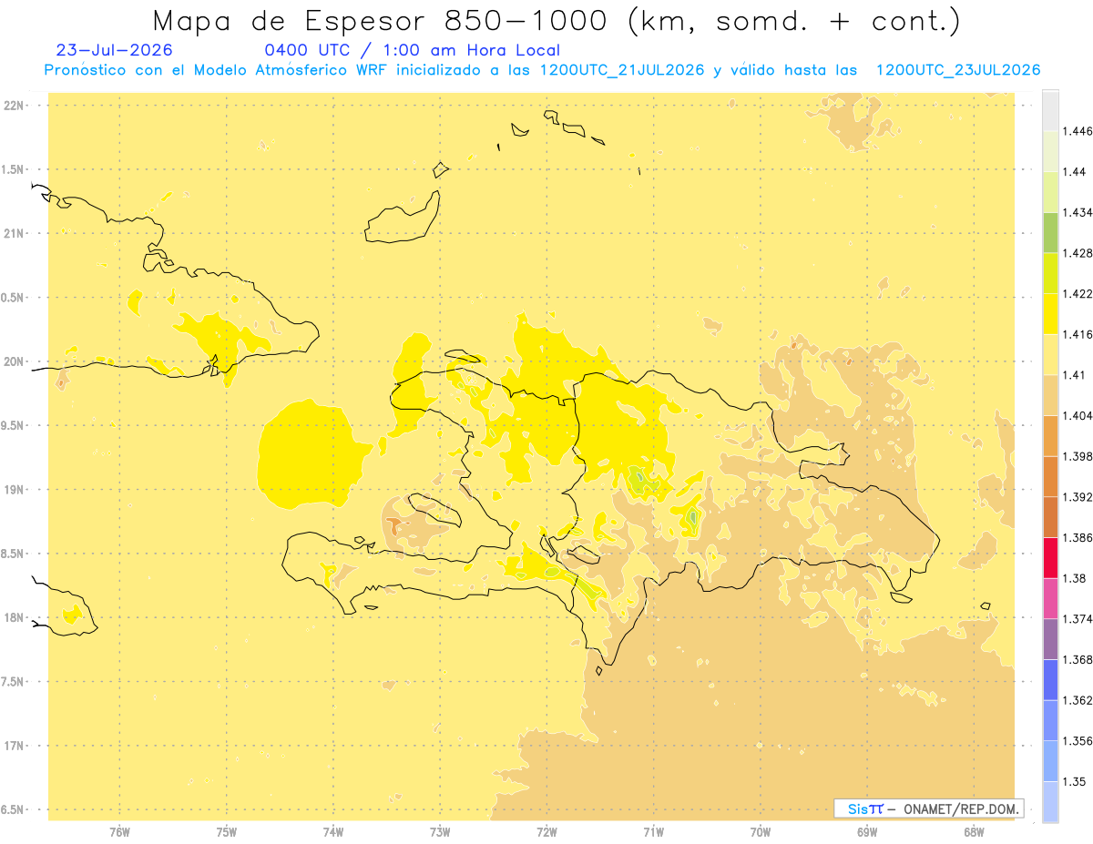
Task: Click the '0400 UTC / 1:00 am Hora Local' text
Action: click(x=413, y=50)
